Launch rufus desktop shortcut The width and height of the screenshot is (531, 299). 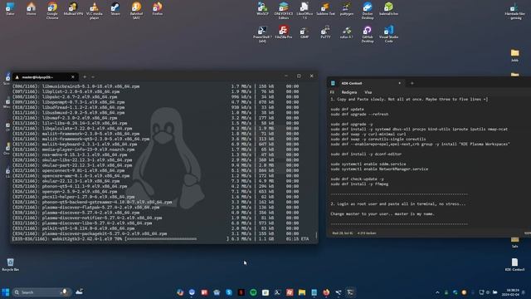(x=347, y=32)
